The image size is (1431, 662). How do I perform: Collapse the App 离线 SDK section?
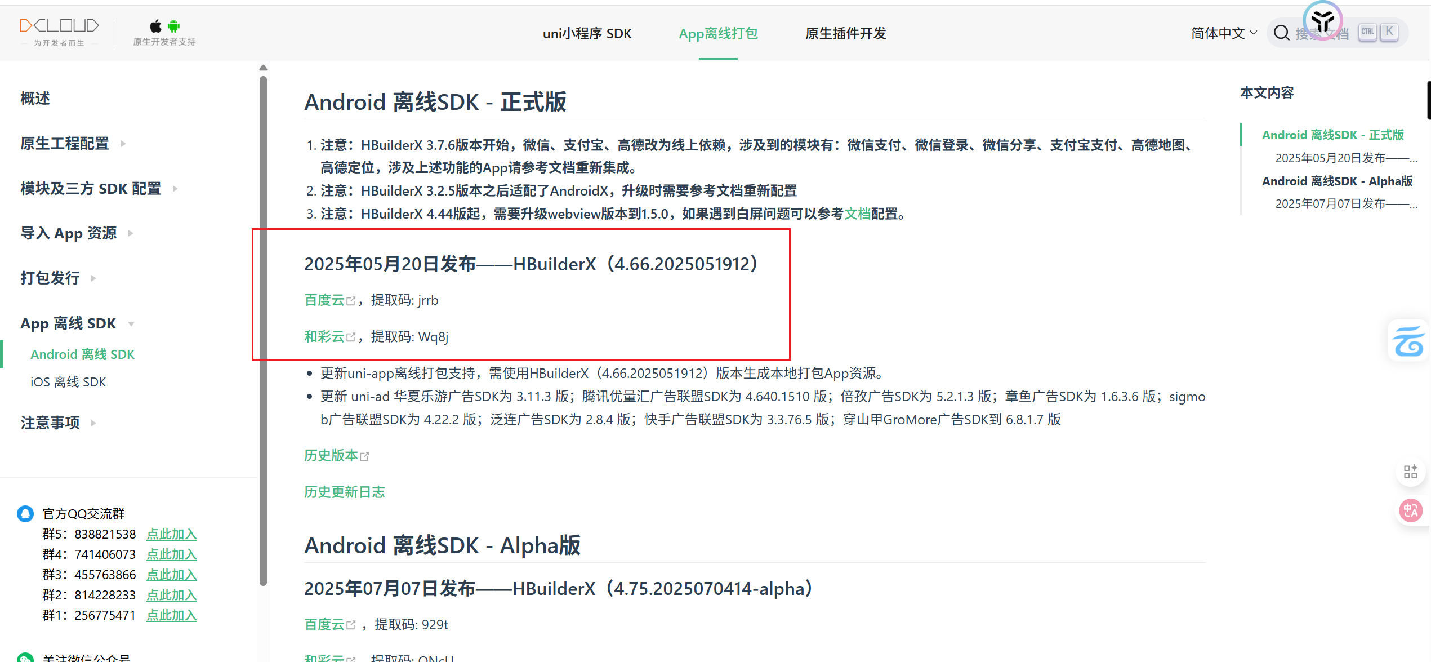coord(77,323)
